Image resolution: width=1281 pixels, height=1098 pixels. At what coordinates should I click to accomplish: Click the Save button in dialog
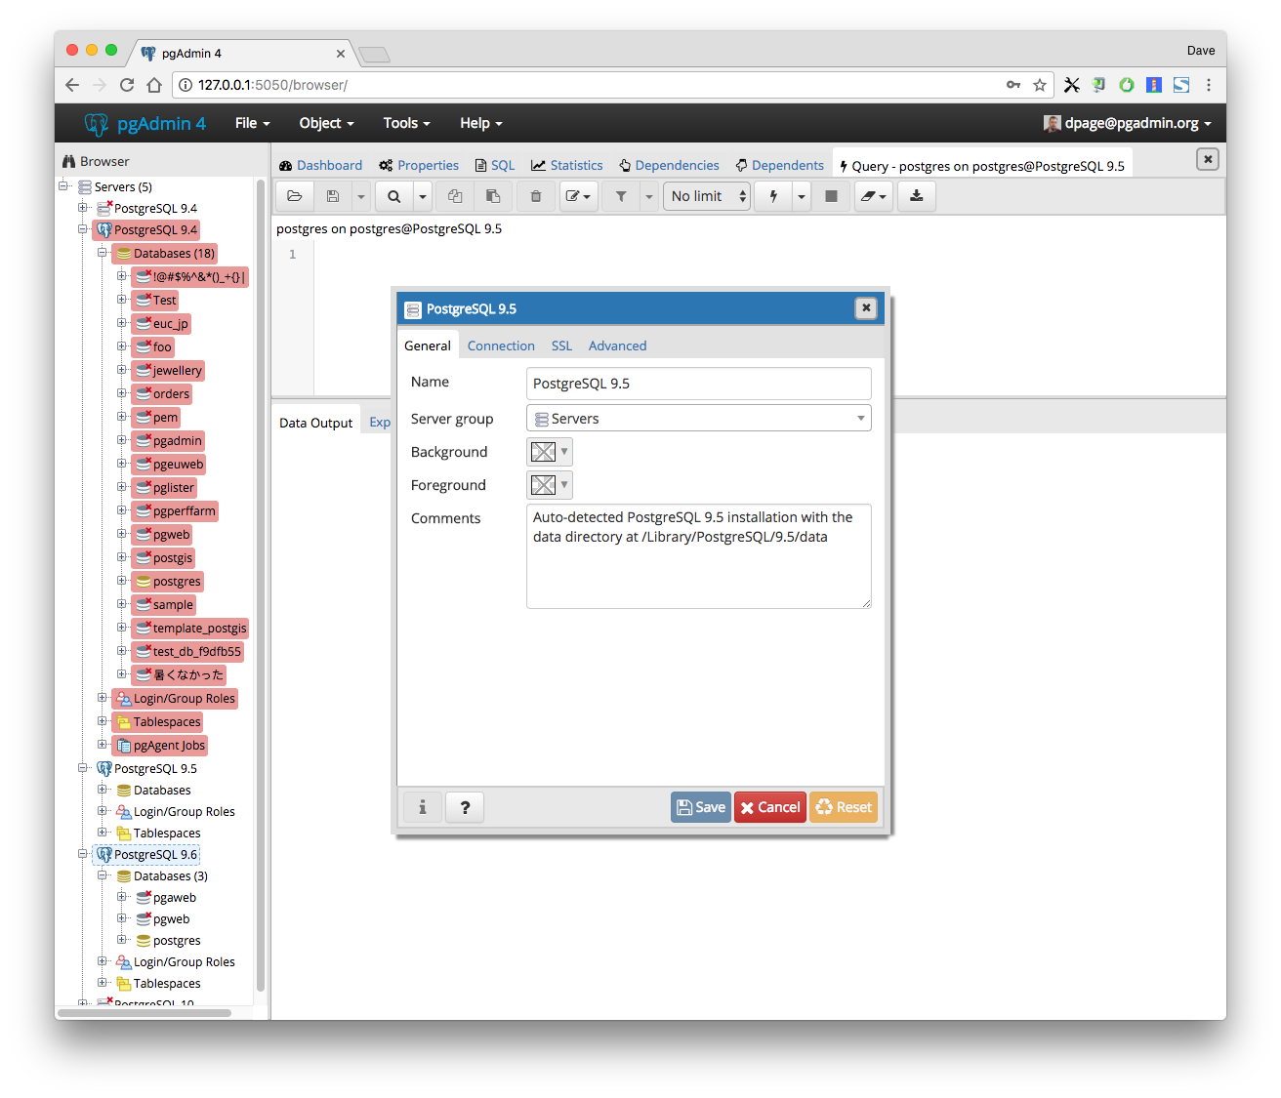(x=700, y=807)
